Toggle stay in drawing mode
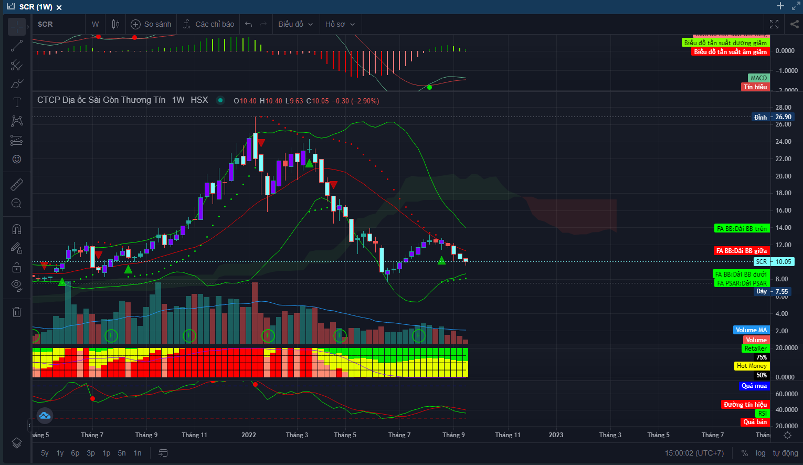Image resolution: width=803 pixels, height=465 pixels. click(17, 248)
